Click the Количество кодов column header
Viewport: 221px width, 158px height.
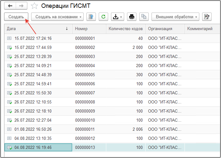coord(126,29)
